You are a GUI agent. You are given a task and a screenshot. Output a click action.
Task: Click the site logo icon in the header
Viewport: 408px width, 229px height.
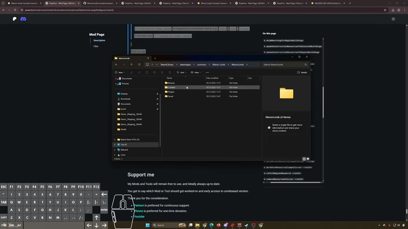(15, 19)
